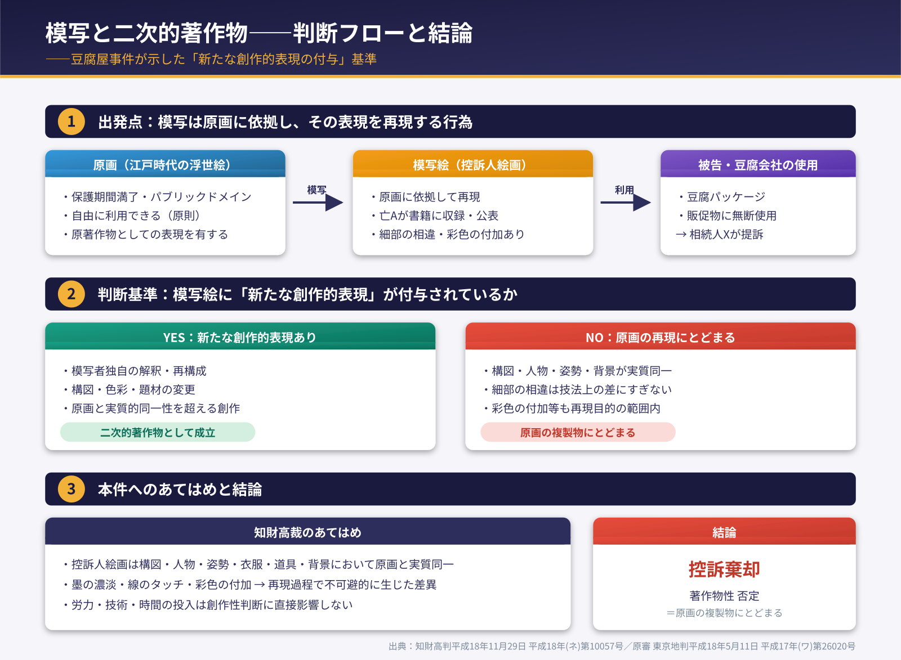This screenshot has height=660, width=901.
Task: Click bullet 細部の相違は技法上の差にすぎない
Action: pyautogui.click(x=576, y=389)
